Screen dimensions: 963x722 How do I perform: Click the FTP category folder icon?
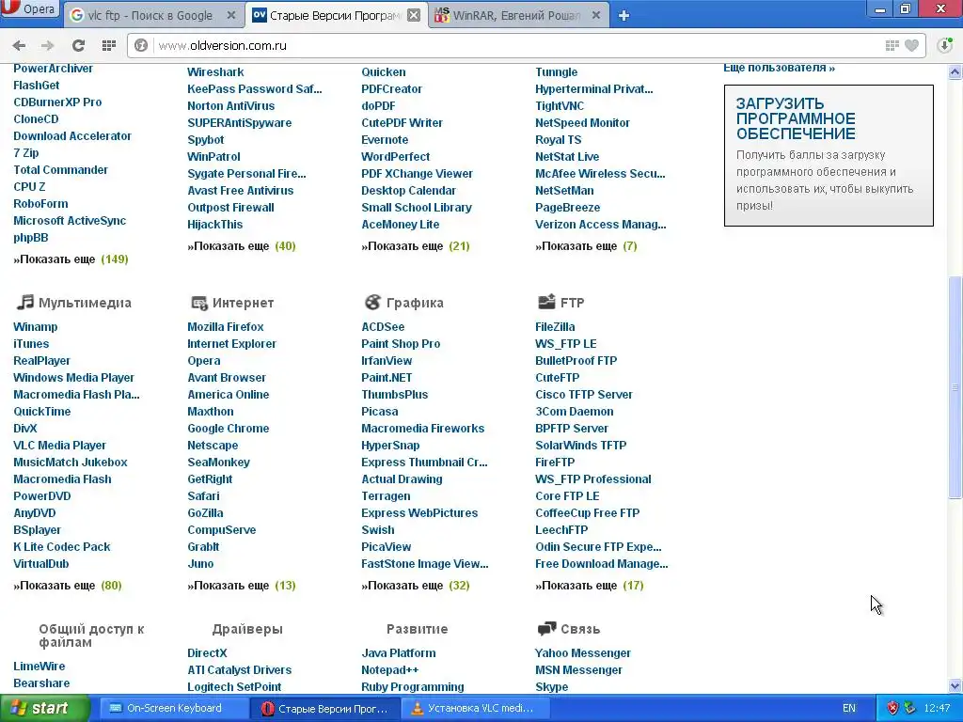coord(546,302)
